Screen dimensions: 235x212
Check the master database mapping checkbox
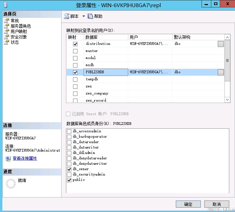coord(75,51)
